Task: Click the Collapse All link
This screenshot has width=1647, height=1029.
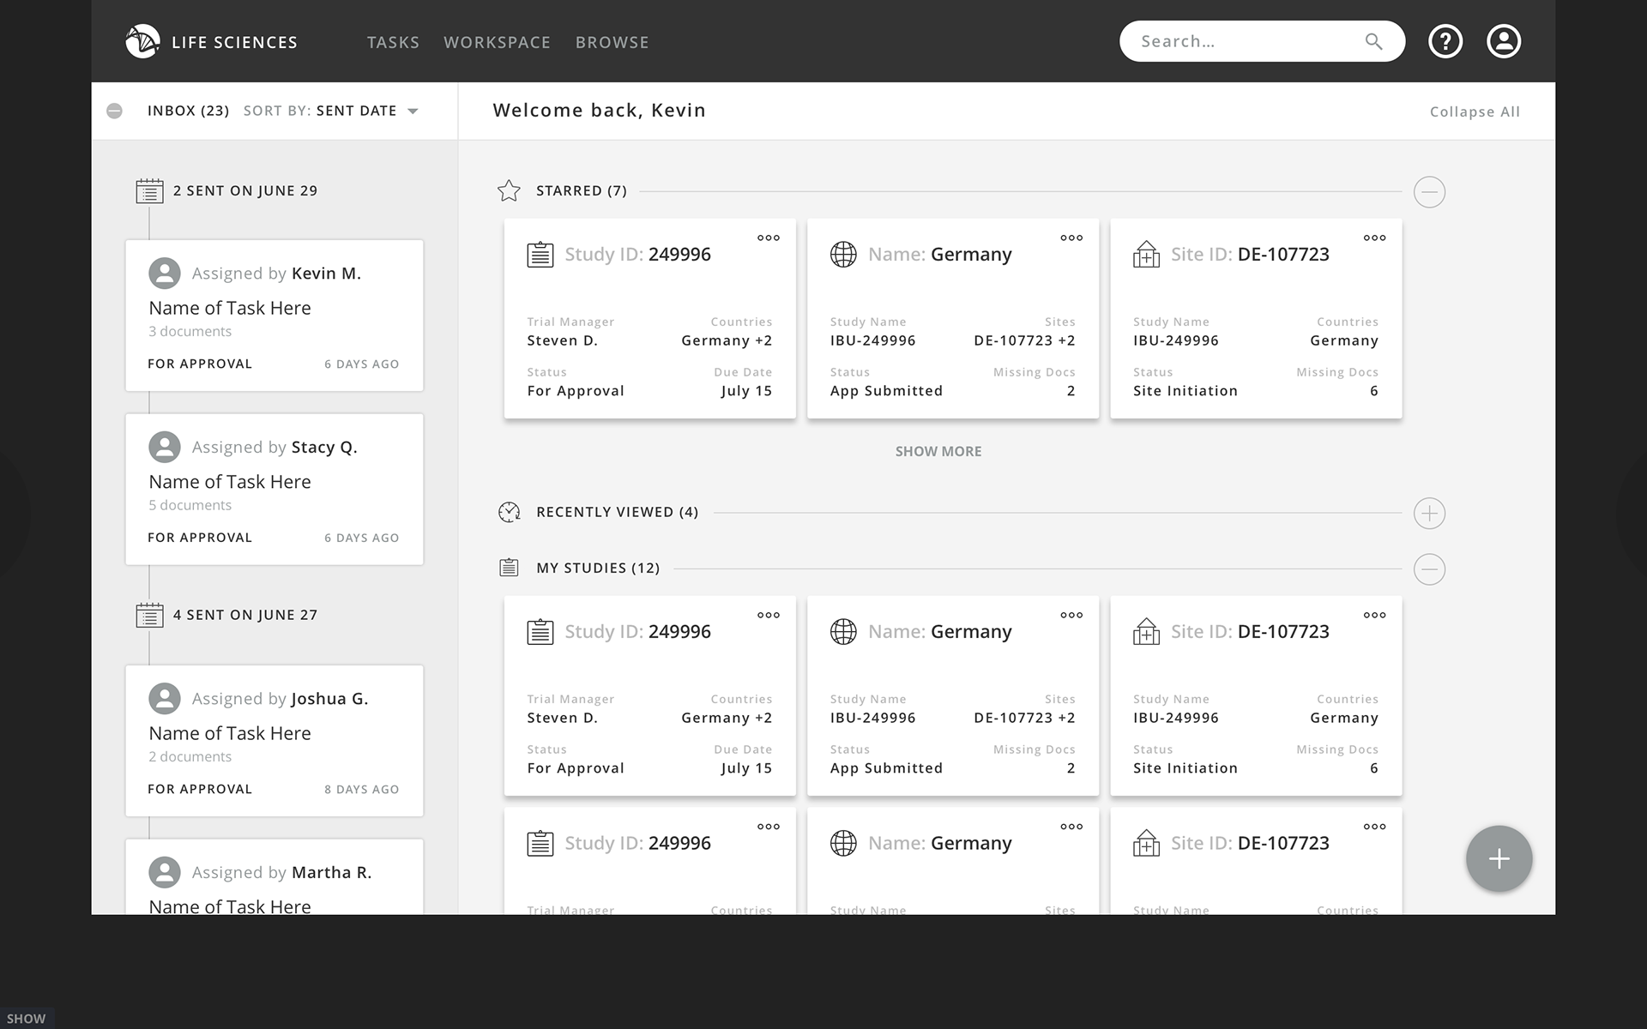Action: click(x=1474, y=111)
